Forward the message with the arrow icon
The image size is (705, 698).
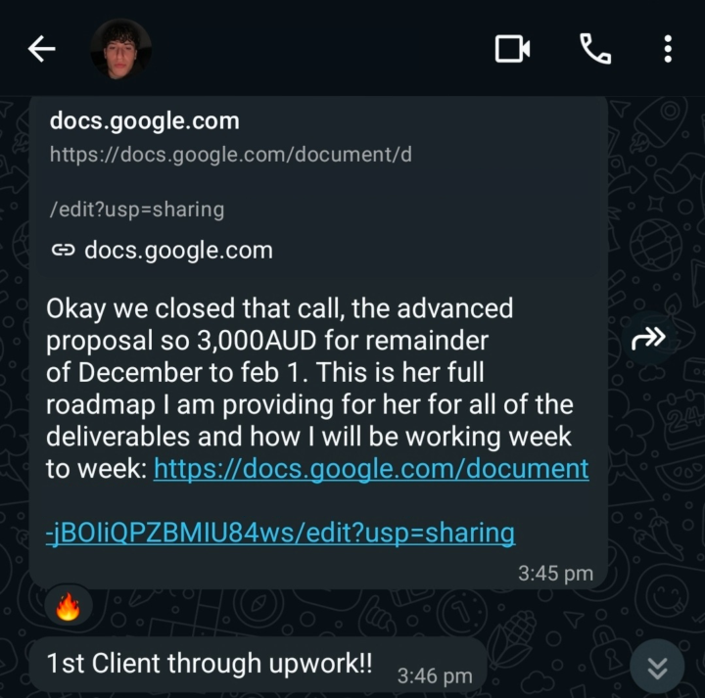tap(648, 338)
